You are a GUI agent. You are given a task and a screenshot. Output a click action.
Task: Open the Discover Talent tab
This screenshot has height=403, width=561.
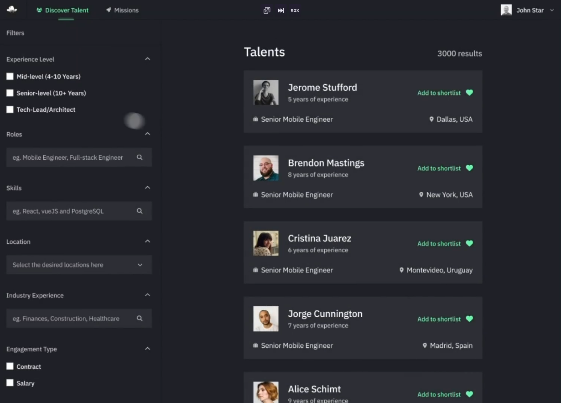(x=62, y=10)
